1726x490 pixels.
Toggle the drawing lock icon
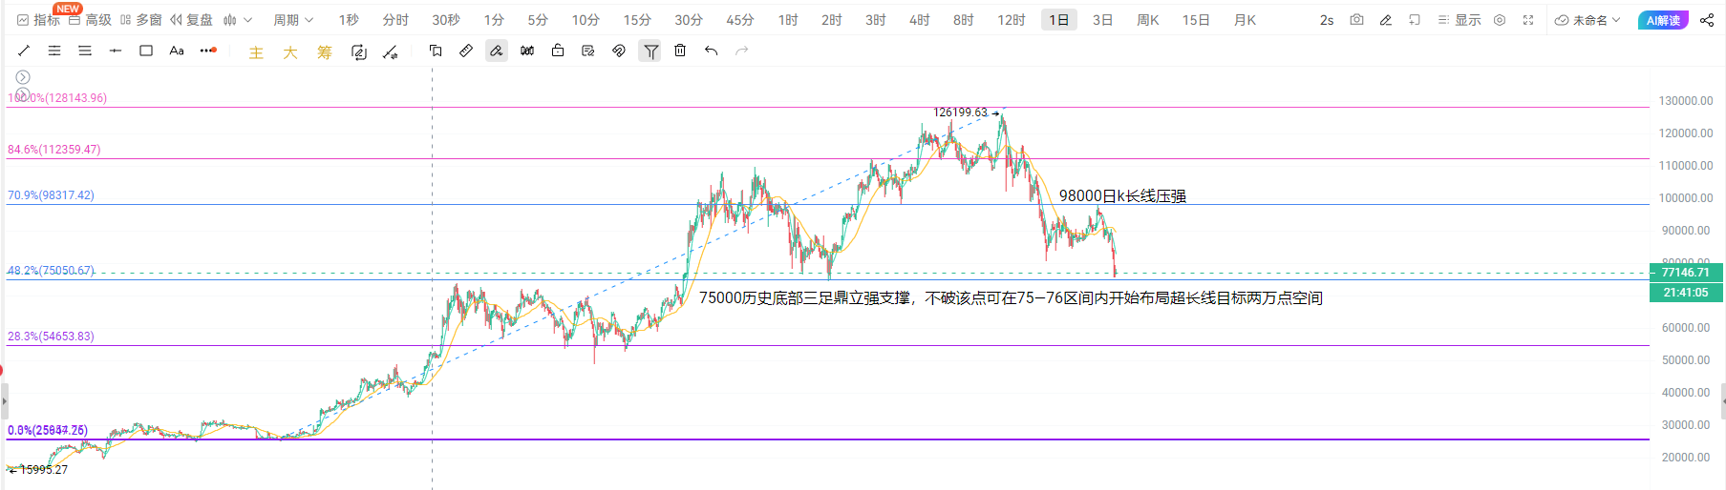[558, 51]
